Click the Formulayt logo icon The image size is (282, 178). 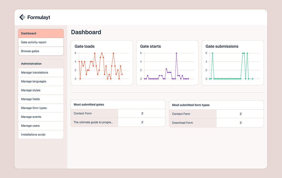[x=22, y=17]
